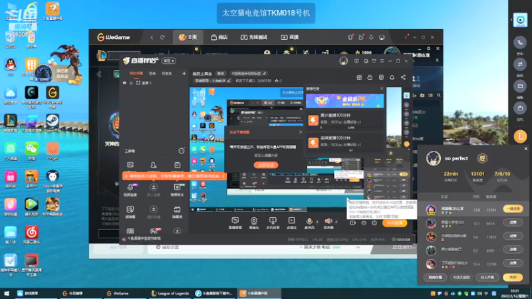532x299 pixels.
Task: Open the streaming settings gear icon
Action: (x=374, y=223)
